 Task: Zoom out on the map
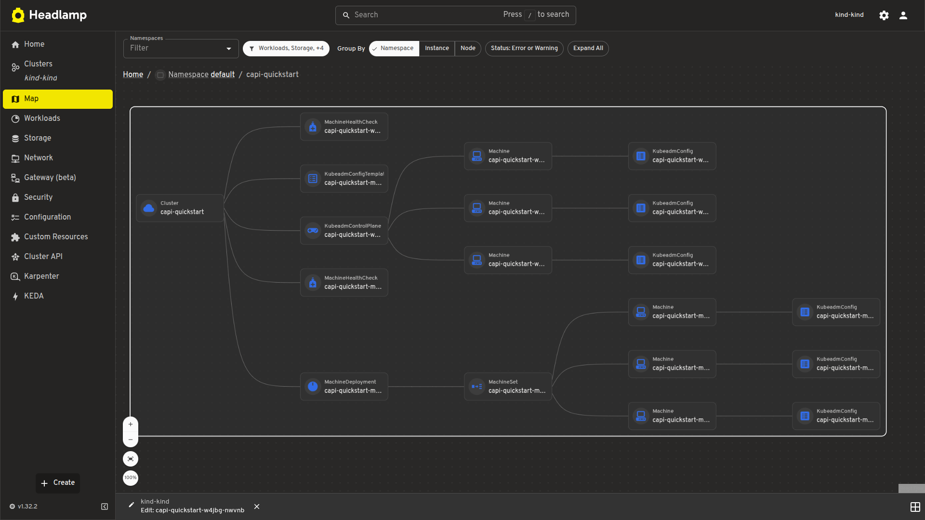(131, 440)
